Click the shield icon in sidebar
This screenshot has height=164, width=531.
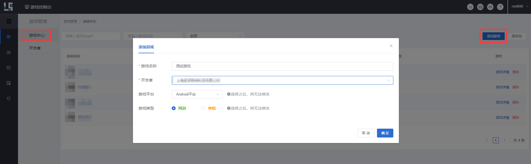(x=9, y=99)
